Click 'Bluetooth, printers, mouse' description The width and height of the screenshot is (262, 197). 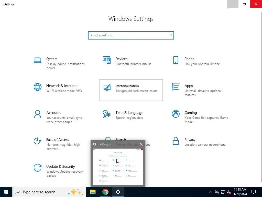pyautogui.click(x=133, y=64)
